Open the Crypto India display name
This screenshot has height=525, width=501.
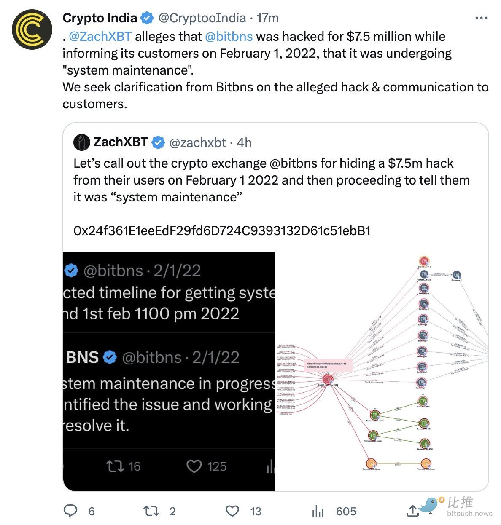pyautogui.click(x=100, y=18)
